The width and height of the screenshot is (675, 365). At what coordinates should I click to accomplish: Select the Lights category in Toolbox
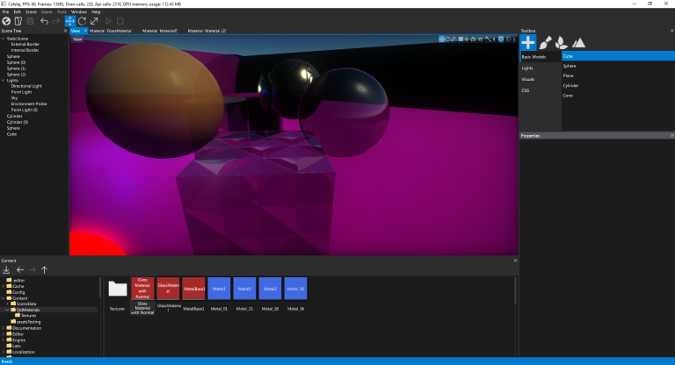pos(527,68)
